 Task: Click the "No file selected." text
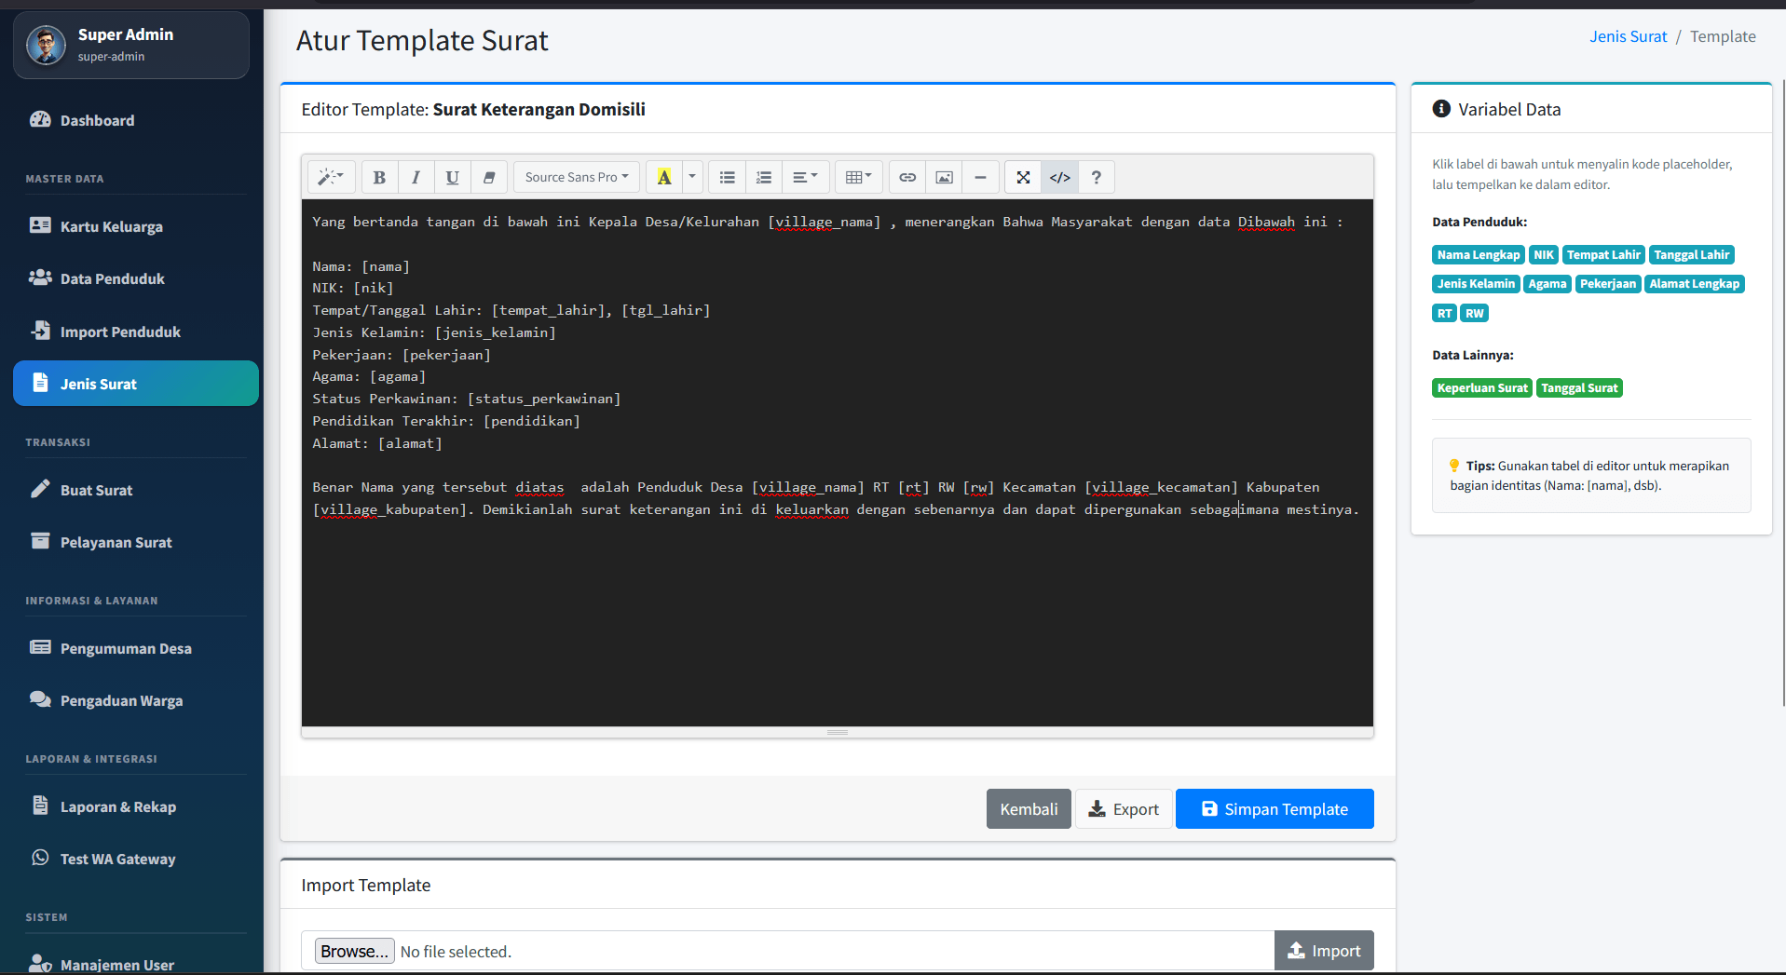click(456, 952)
